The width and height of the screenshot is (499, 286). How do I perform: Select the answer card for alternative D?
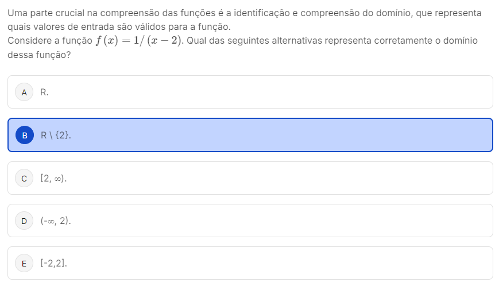click(250, 221)
